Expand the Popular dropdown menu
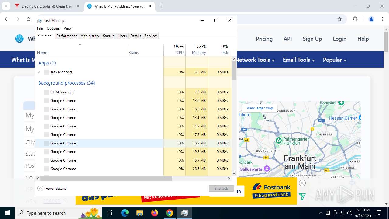Image resolution: width=389 pixels, height=219 pixels. coord(335,60)
